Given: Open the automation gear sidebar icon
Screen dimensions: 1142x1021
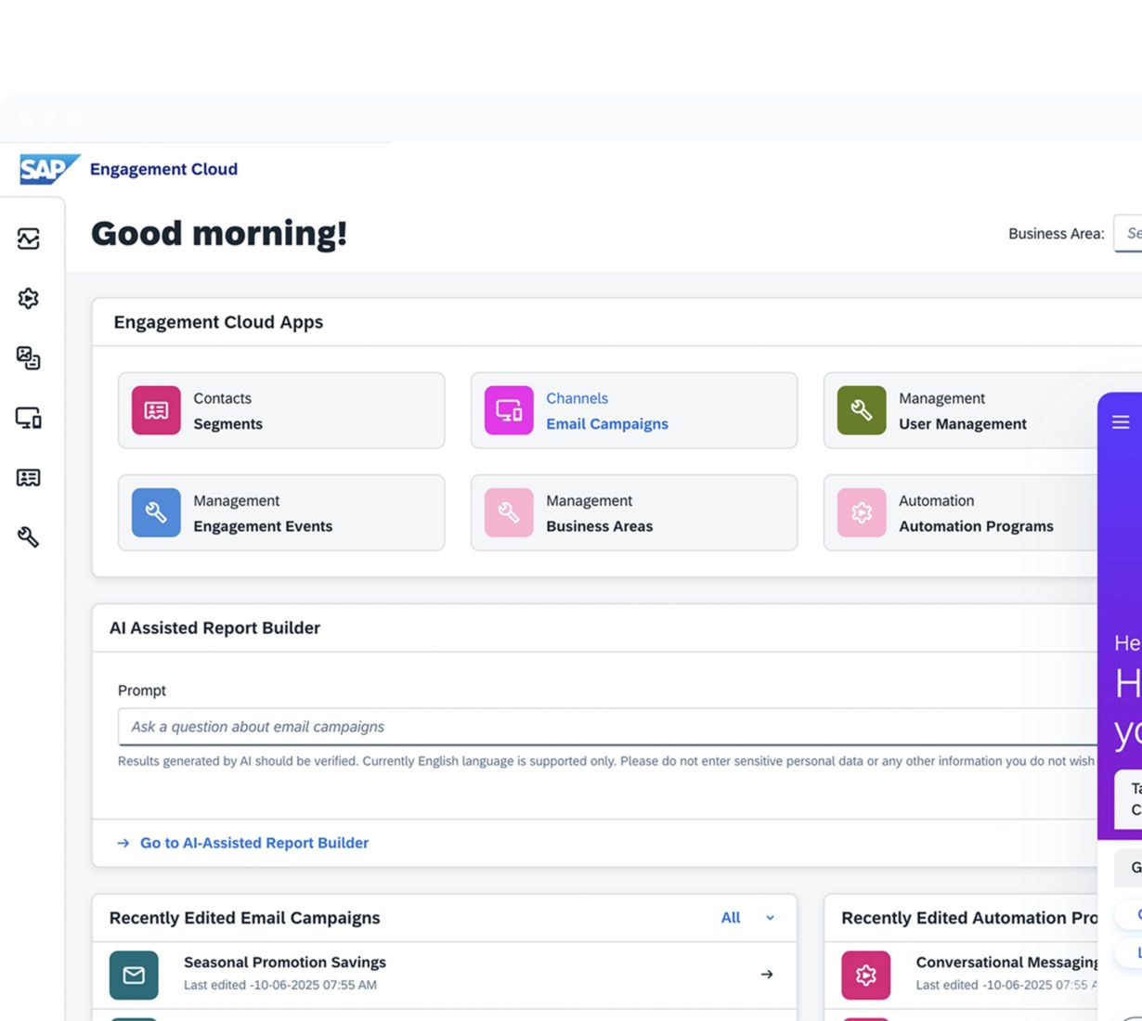Looking at the screenshot, I should point(29,298).
